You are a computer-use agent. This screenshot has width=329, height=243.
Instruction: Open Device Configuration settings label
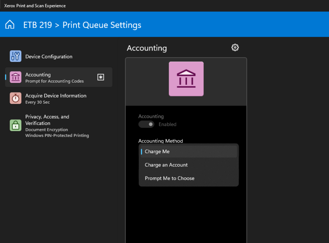click(x=49, y=57)
